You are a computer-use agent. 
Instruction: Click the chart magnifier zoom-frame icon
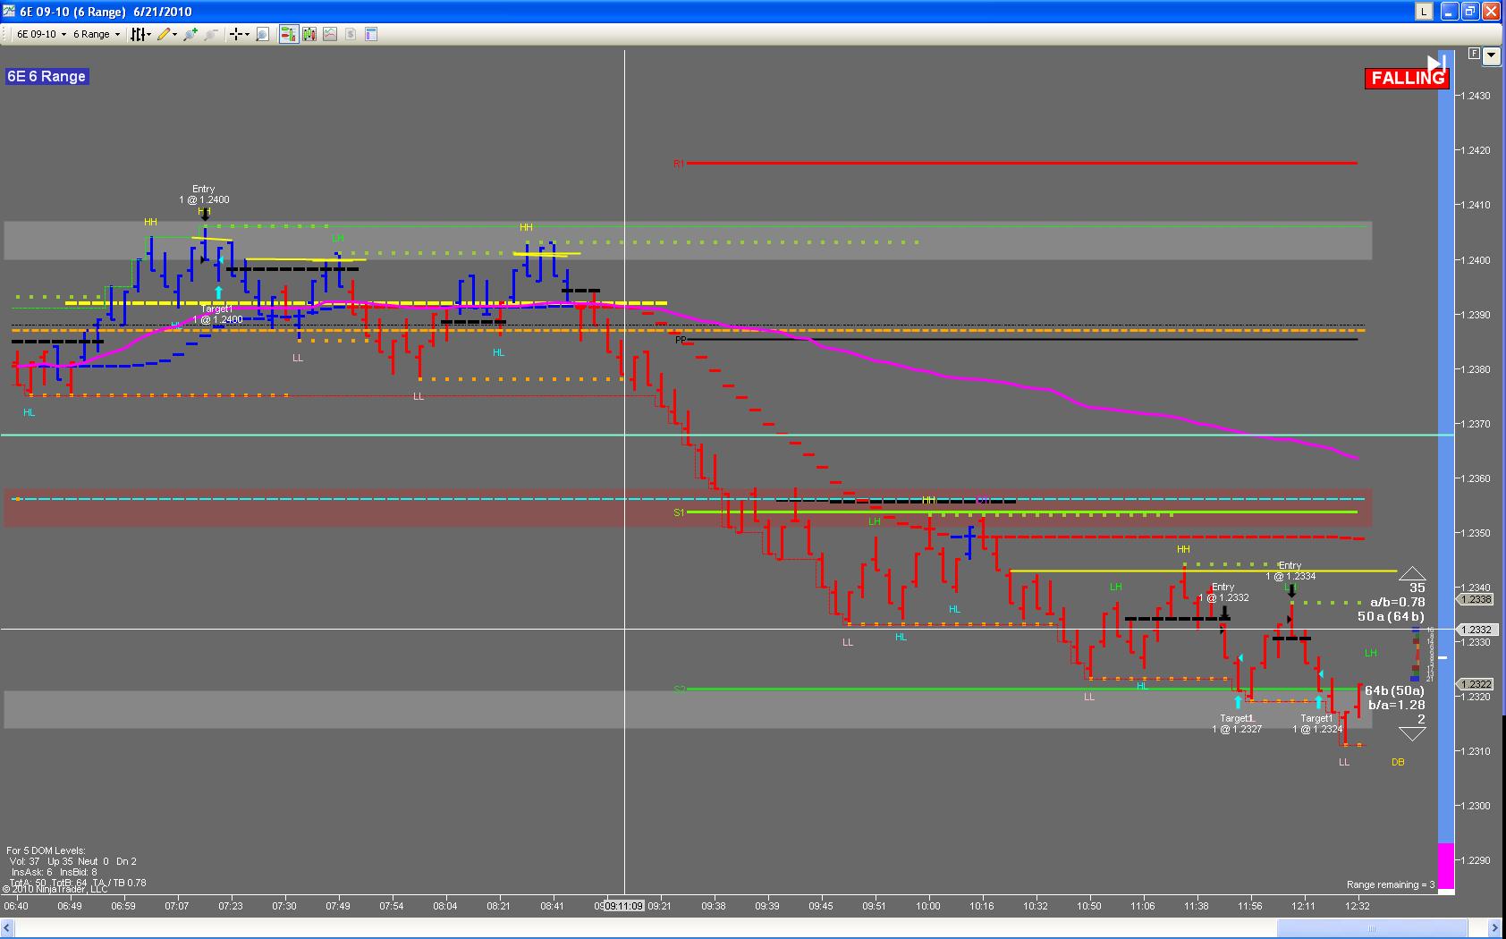263,34
